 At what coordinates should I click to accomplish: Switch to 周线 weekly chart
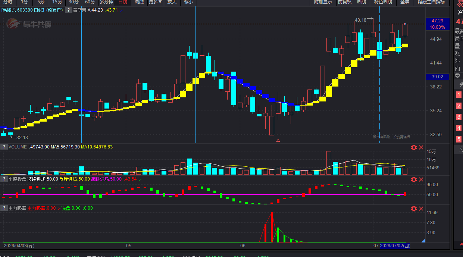139,2
